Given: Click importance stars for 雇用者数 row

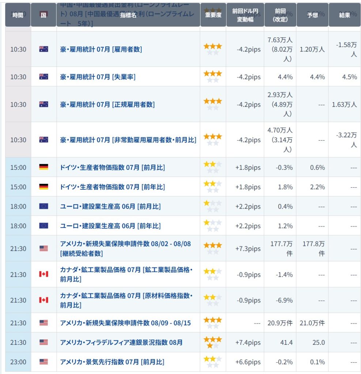Looking at the screenshot, I should [213, 49].
